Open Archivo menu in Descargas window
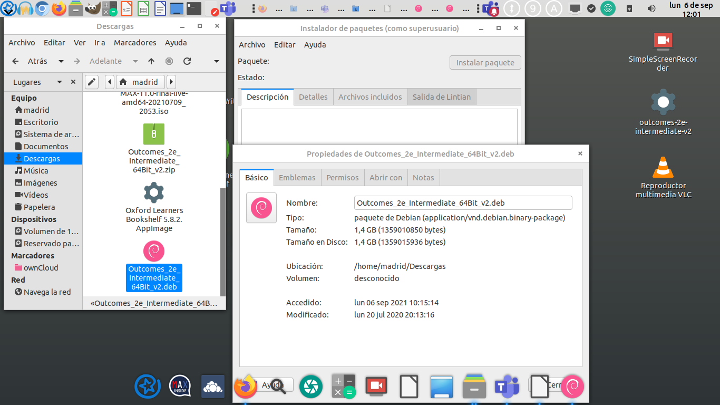Screen dimensions: 720x405 tap(22, 43)
